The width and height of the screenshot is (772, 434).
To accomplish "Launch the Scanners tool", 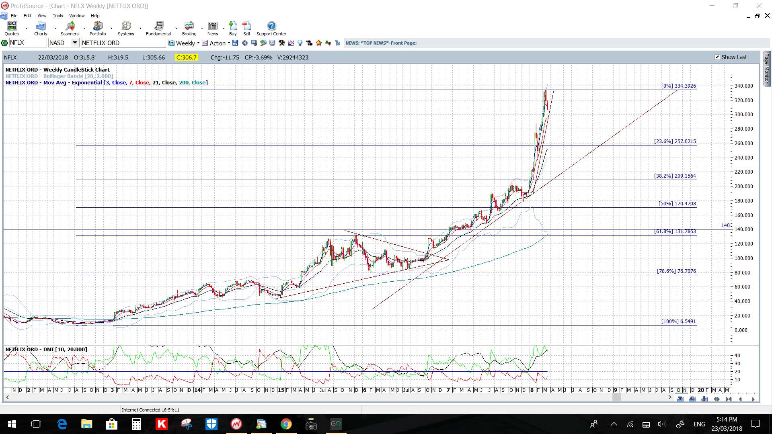I will (x=70, y=29).
